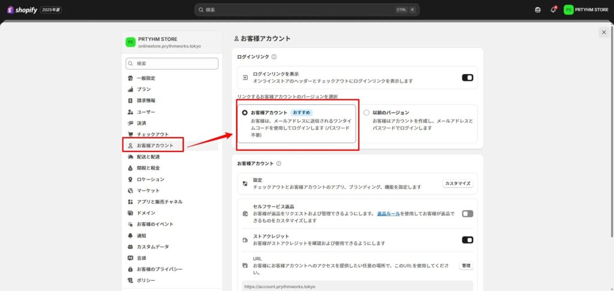This screenshot has width=614, height=291.
Task: Click the ユーザー people icon
Action: [130, 112]
